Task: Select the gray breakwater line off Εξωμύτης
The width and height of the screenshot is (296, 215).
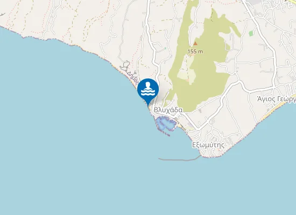Action: [179, 159]
